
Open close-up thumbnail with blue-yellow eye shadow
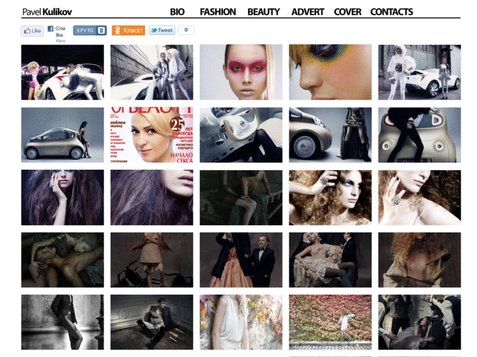point(331,72)
